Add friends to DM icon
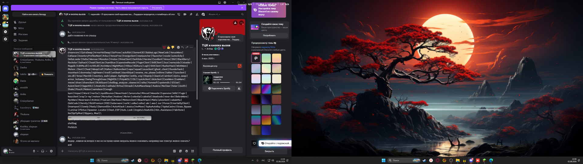583x164 pixels. click(197, 14)
